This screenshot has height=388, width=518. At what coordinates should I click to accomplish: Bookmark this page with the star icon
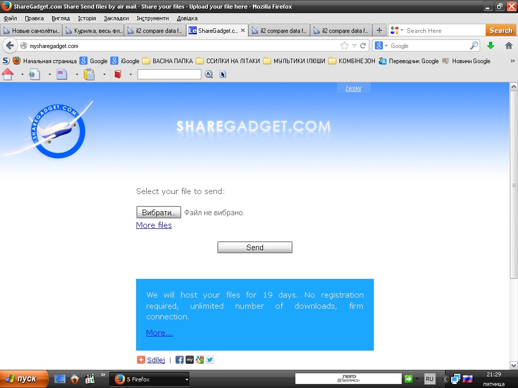(x=344, y=45)
